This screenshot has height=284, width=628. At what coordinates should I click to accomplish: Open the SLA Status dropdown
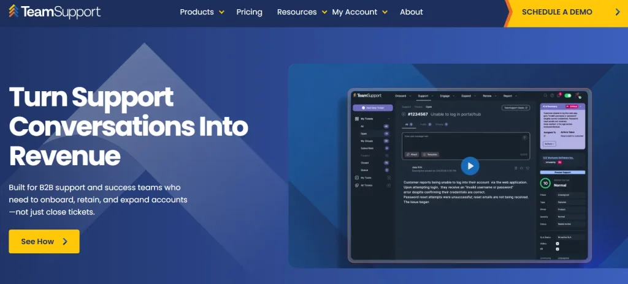[571, 237]
